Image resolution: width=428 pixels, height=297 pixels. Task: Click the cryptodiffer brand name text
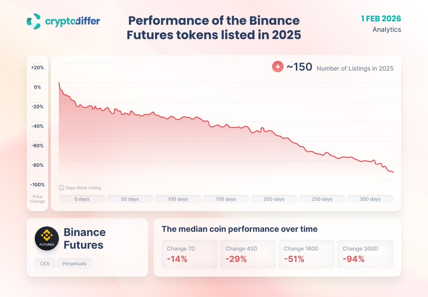pyautogui.click(x=72, y=21)
